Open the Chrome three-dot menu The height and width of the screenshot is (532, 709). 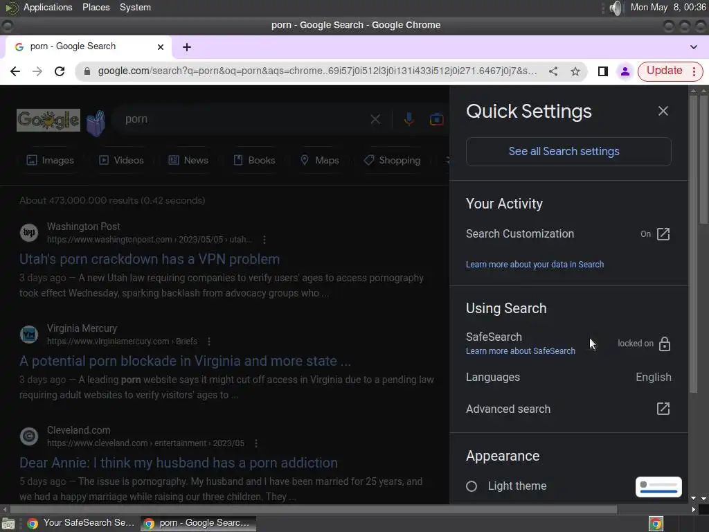[x=694, y=71]
